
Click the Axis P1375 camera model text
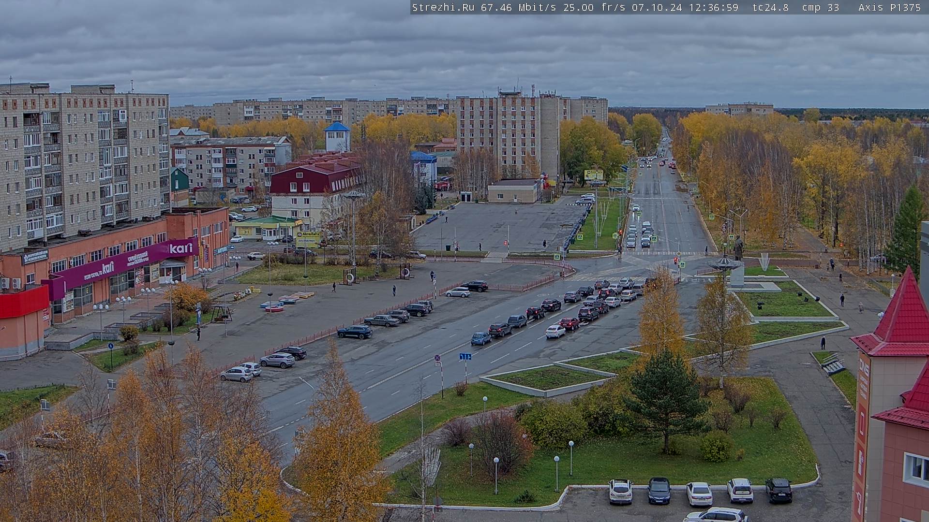[889, 7]
